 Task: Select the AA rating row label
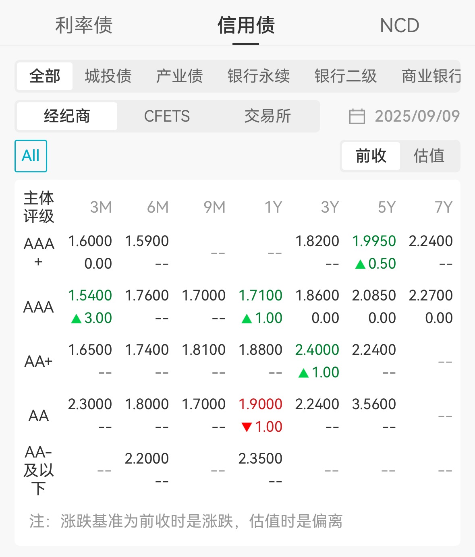(x=39, y=416)
